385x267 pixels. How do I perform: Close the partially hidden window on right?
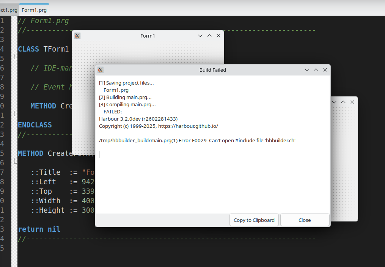(352, 102)
